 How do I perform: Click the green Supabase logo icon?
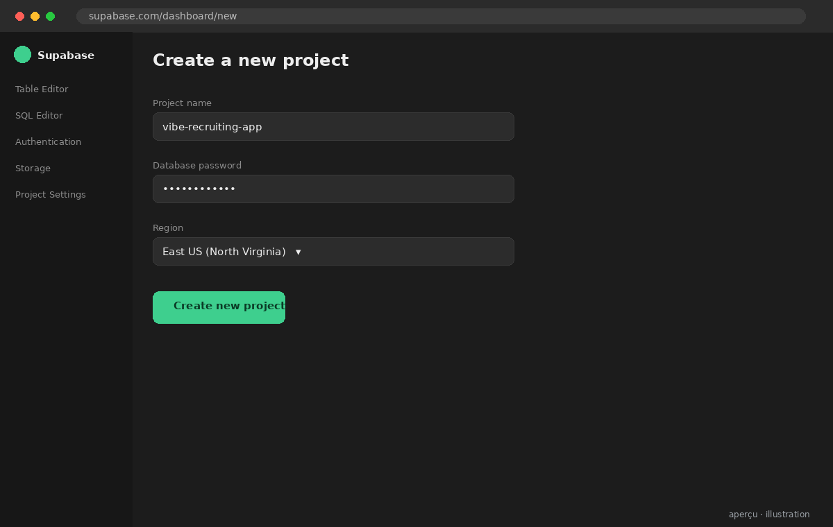(22, 55)
